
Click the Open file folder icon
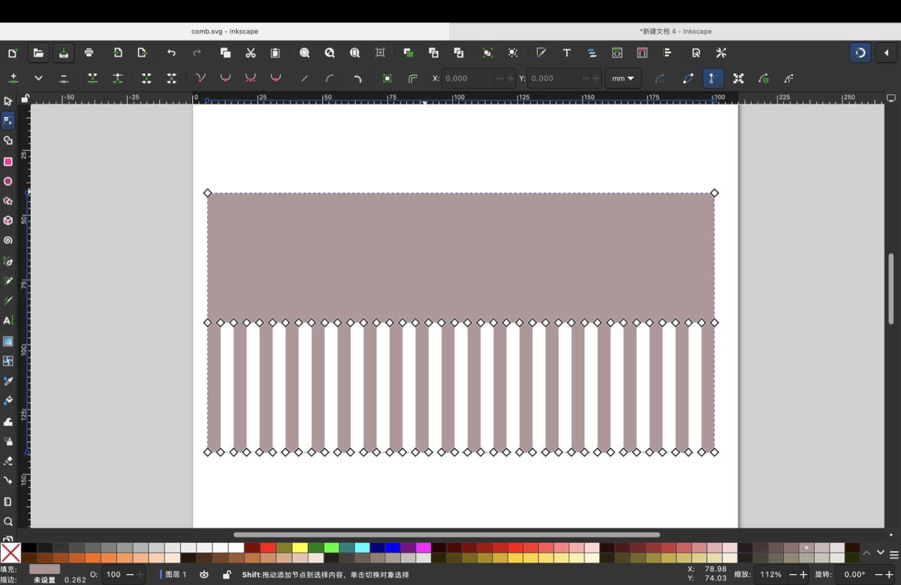[38, 52]
